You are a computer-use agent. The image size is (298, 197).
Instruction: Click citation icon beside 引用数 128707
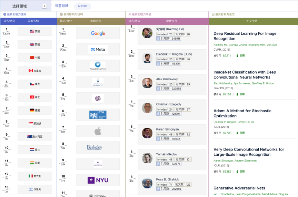158,114
